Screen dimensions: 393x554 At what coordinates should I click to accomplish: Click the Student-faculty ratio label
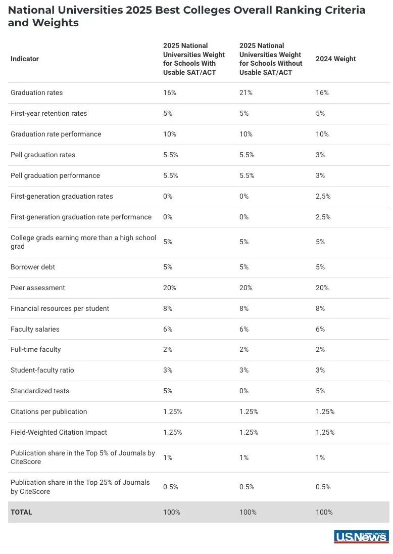pyautogui.click(x=42, y=371)
